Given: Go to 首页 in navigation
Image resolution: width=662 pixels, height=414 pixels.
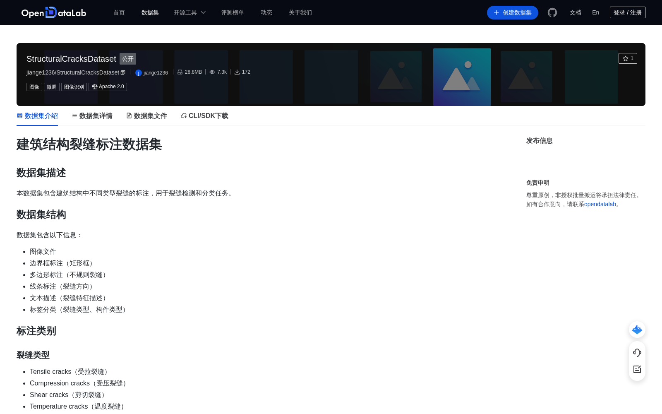Looking at the screenshot, I should [x=119, y=12].
